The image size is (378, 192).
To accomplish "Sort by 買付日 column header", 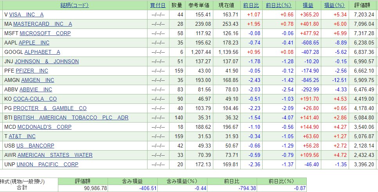I will (x=158, y=5).
